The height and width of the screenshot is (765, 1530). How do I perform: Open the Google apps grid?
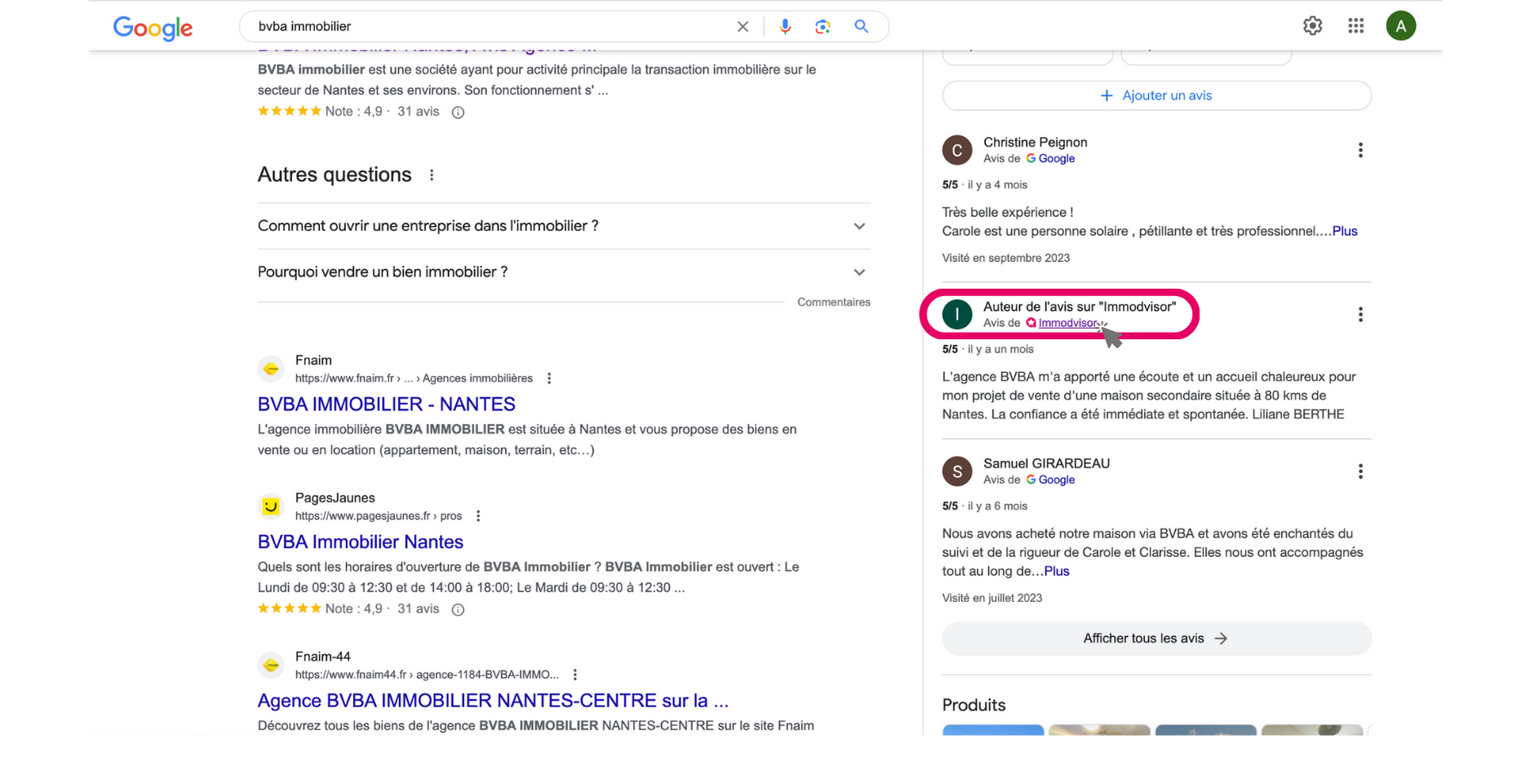point(1356,26)
